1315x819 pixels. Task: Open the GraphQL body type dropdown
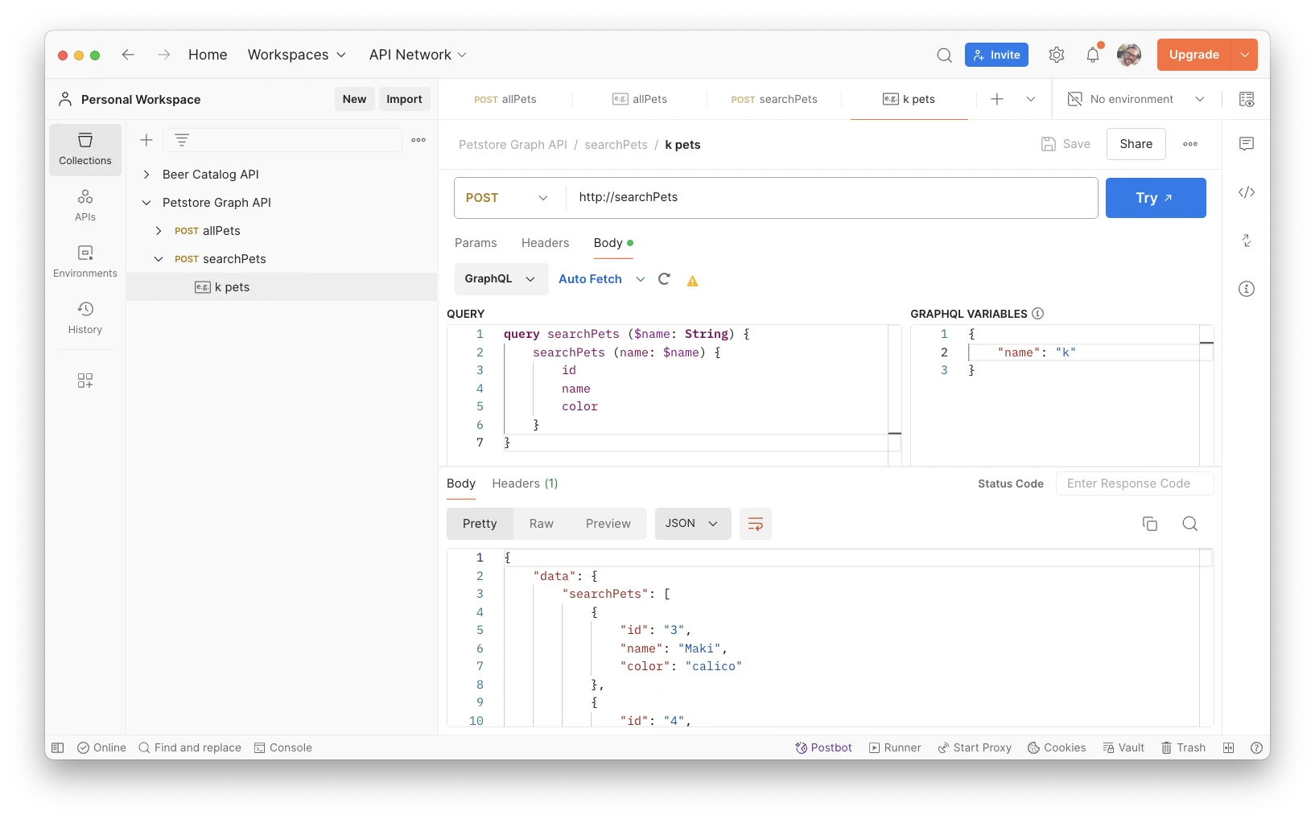point(501,279)
